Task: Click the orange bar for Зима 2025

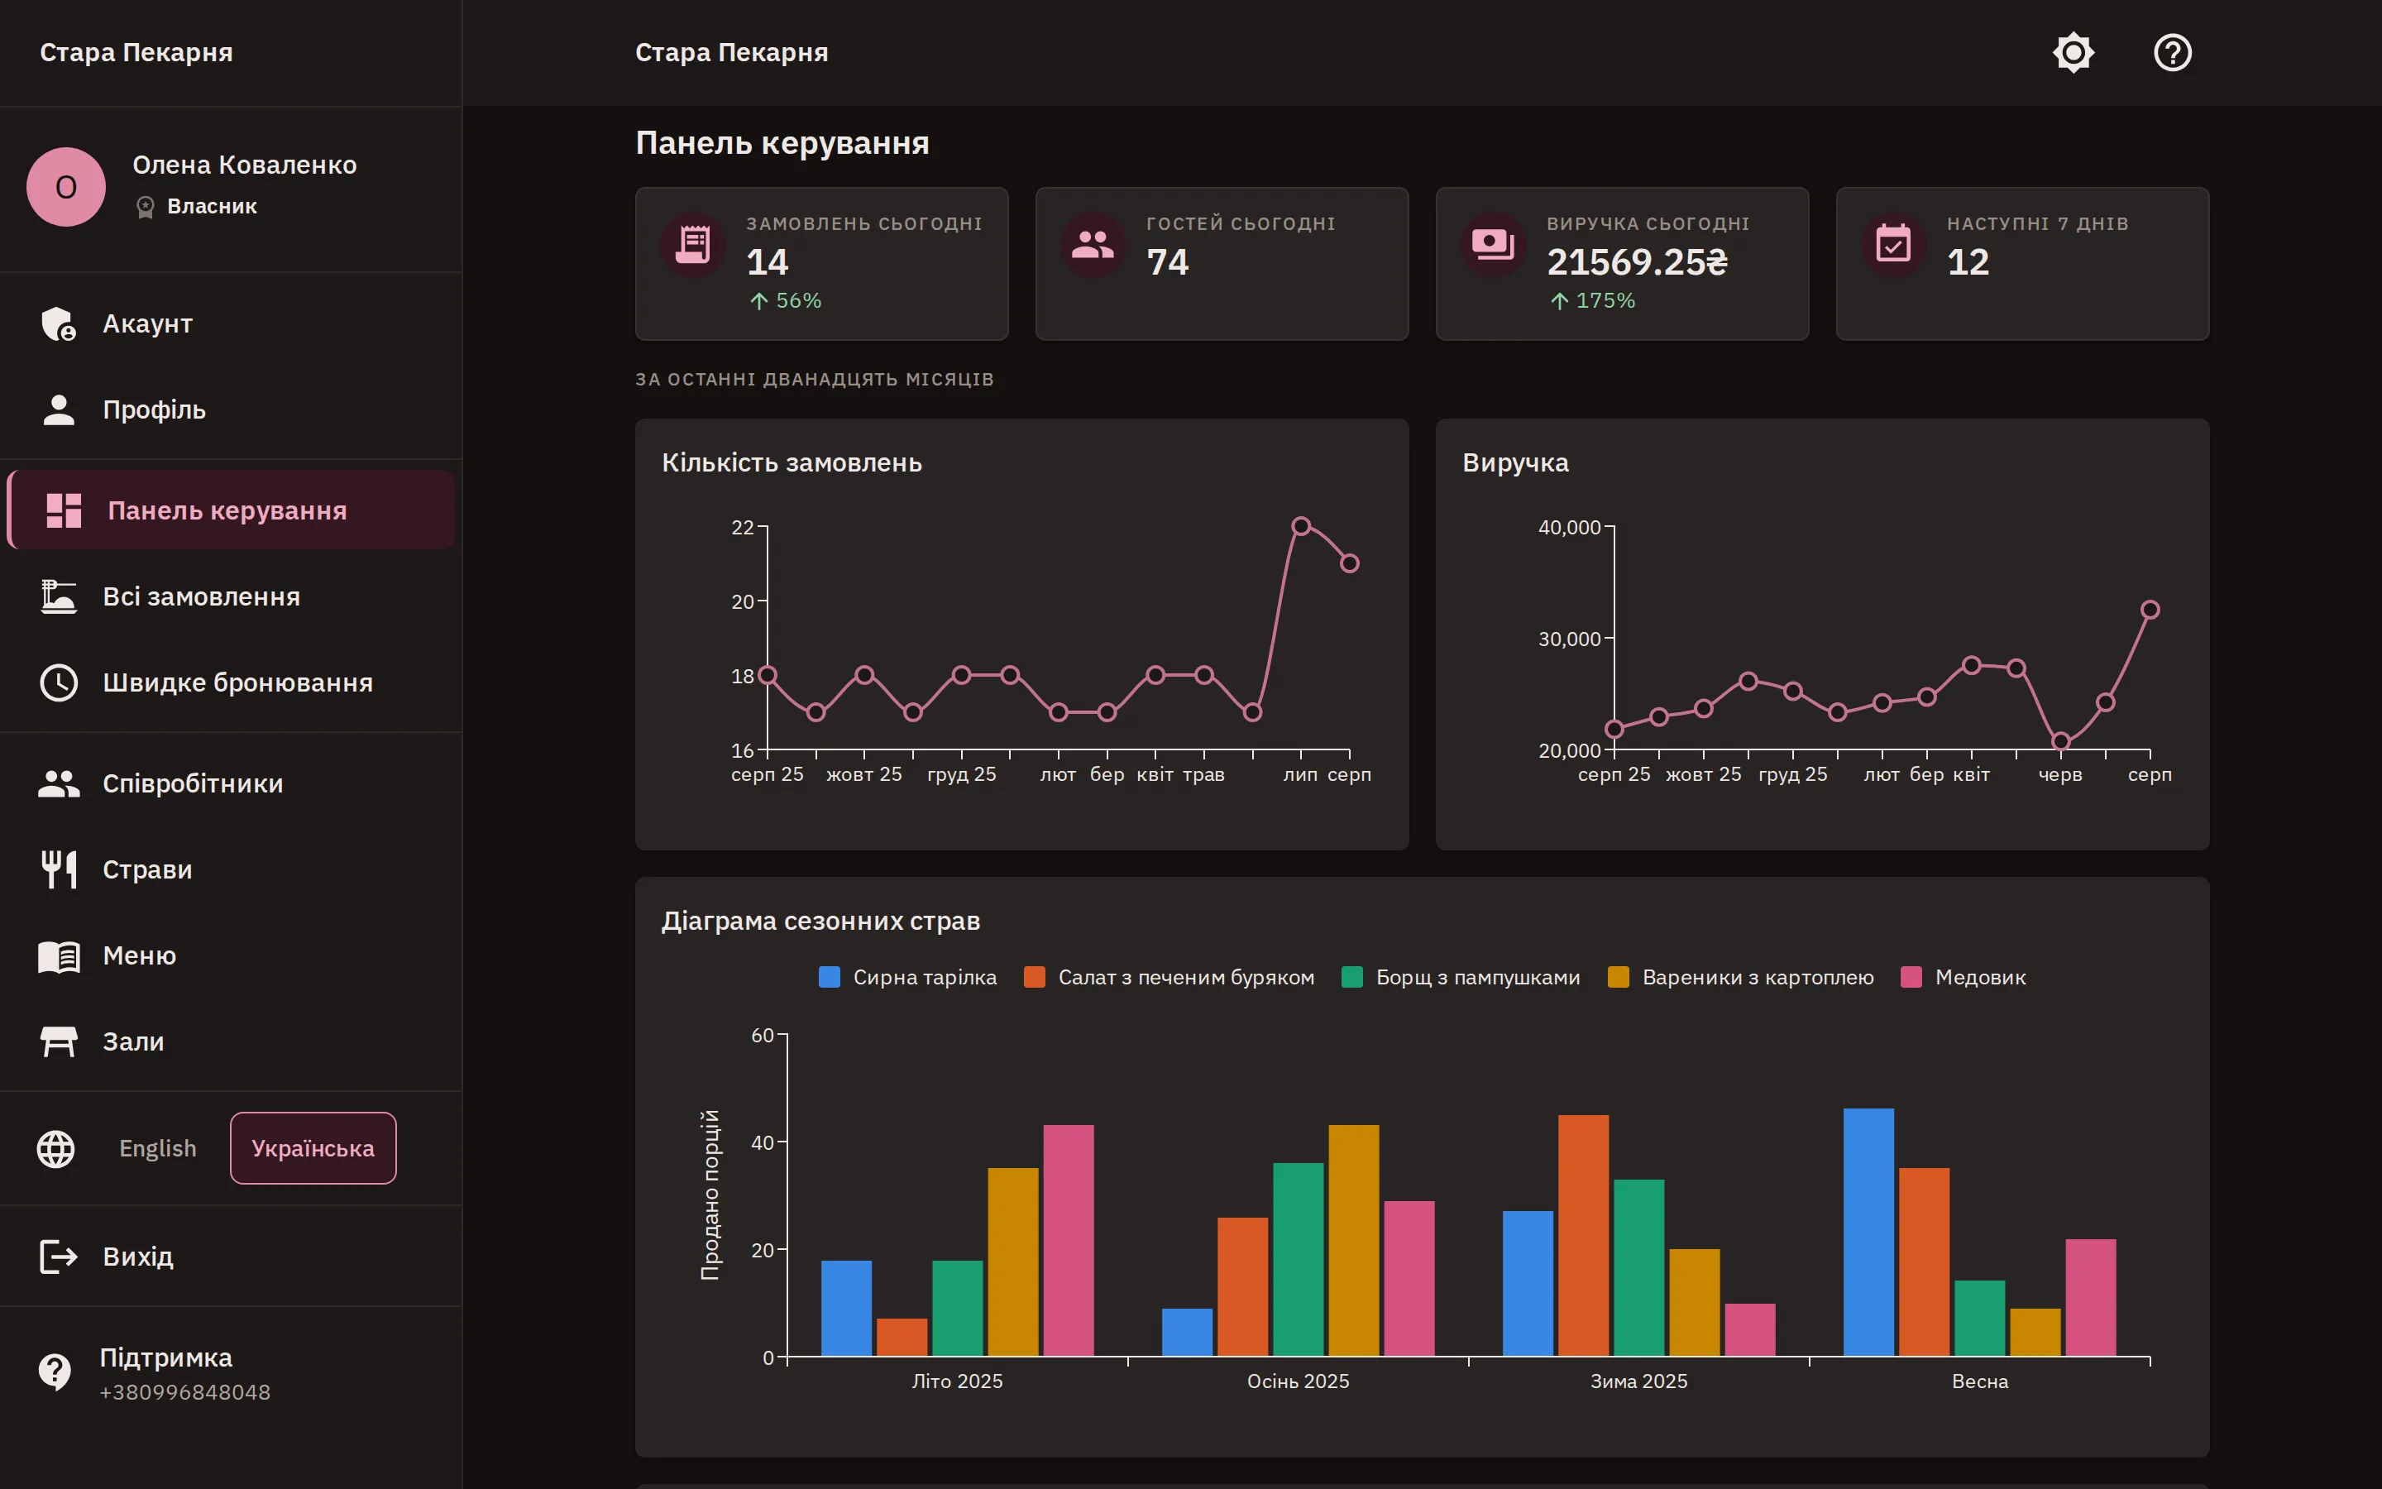Action: (1584, 1236)
